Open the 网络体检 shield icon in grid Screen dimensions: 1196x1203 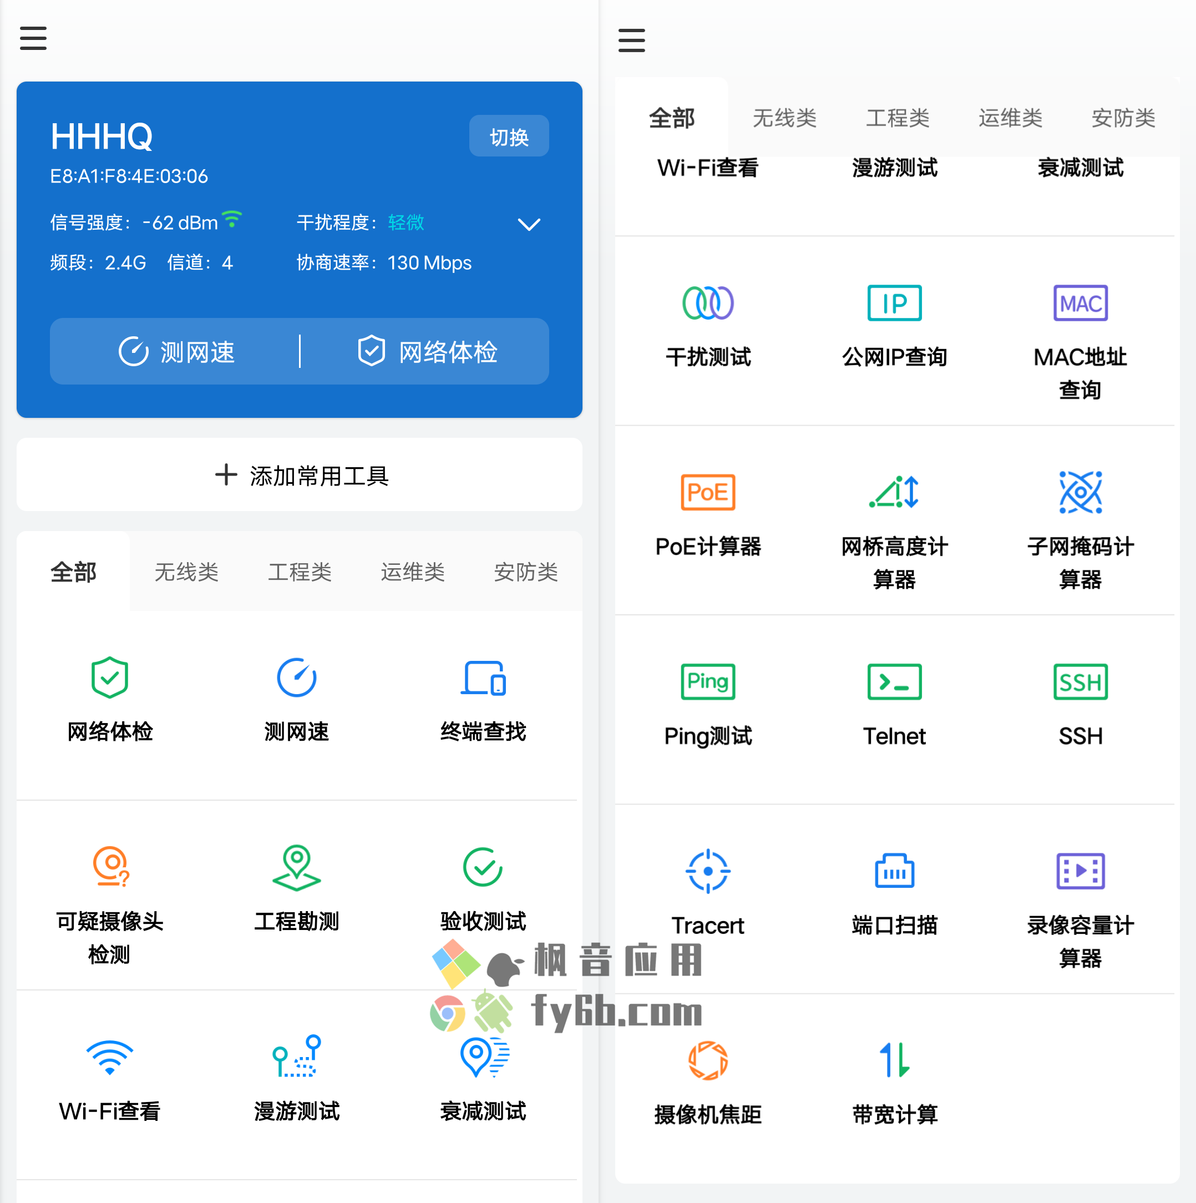coord(110,678)
